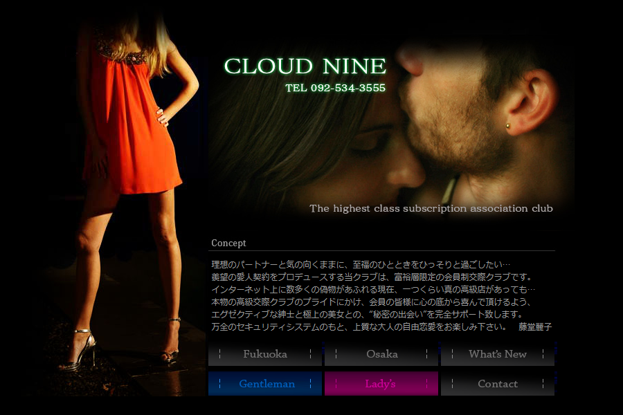Select the blue Gentleman button

point(265,384)
